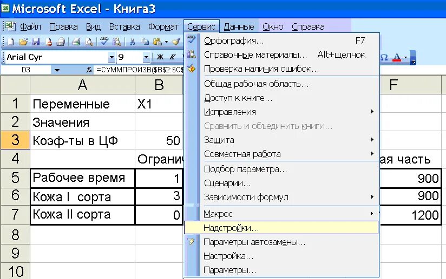The width and height of the screenshot is (446, 279).
Task: Click the Name Box showing D3
Action: pyautogui.click(x=26, y=70)
